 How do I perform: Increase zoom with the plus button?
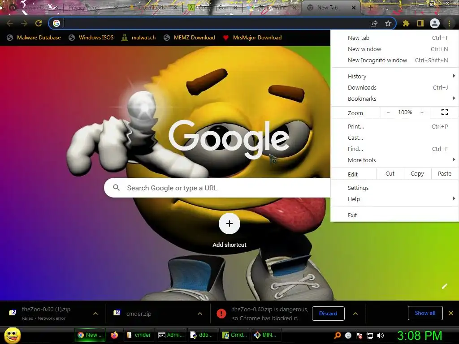[x=422, y=112]
